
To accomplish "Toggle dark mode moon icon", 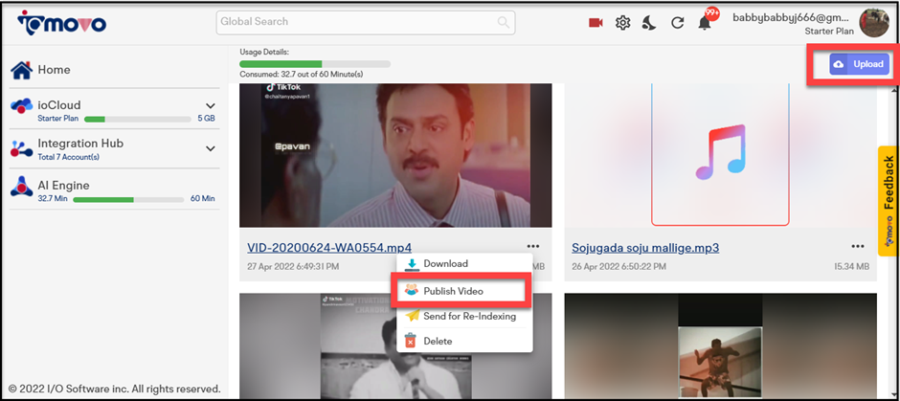I will 649,23.
